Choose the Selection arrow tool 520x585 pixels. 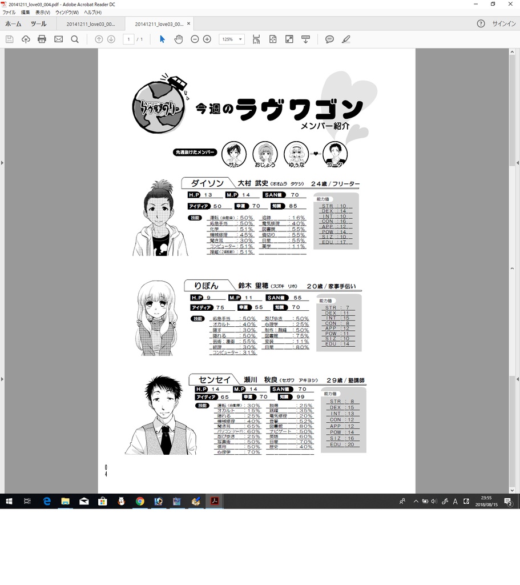[162, 39]
